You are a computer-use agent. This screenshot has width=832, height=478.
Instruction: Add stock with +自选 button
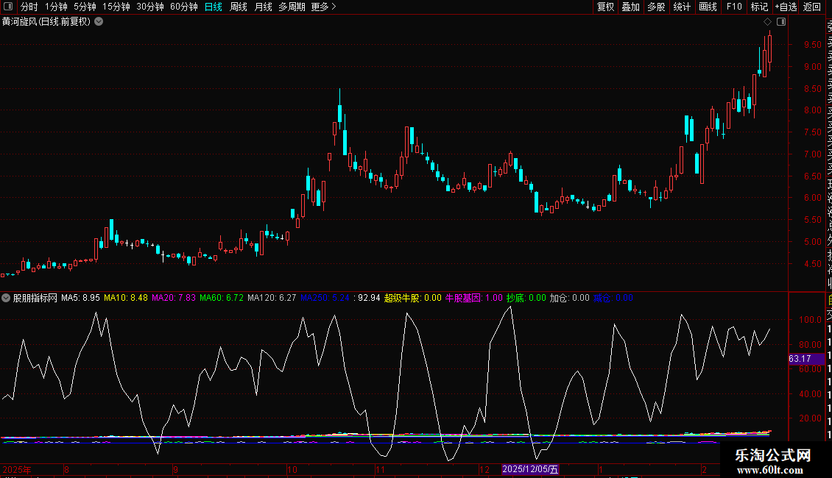(x=786, y=7)
